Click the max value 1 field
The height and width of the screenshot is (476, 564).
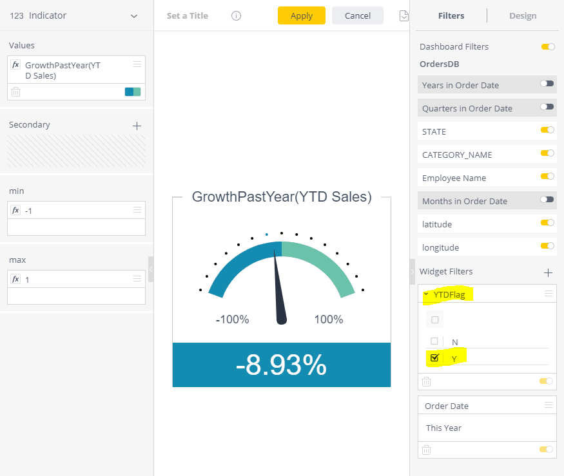[76, 280]
